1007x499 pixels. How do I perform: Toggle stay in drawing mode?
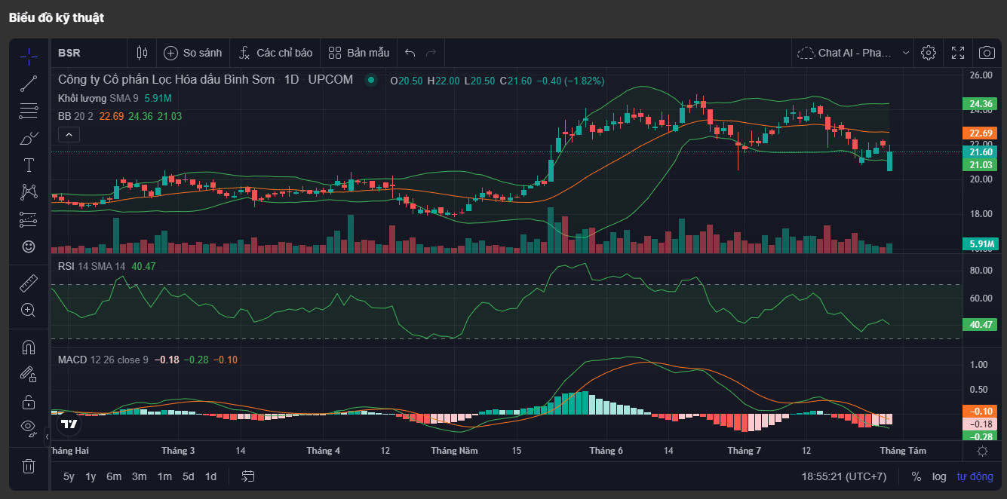(29, 375)
